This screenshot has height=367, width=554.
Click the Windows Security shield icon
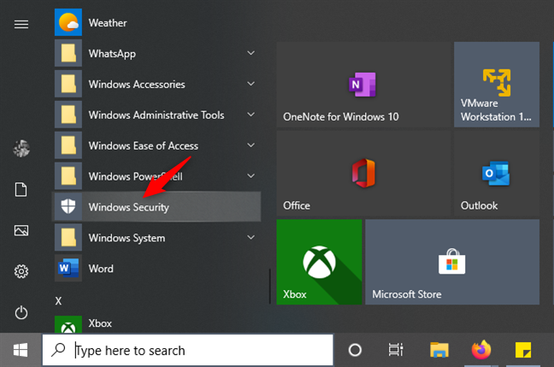click(x=68, y=207)
